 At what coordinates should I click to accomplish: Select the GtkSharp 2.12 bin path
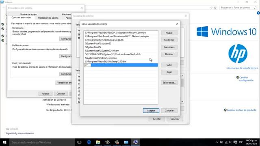121,62
